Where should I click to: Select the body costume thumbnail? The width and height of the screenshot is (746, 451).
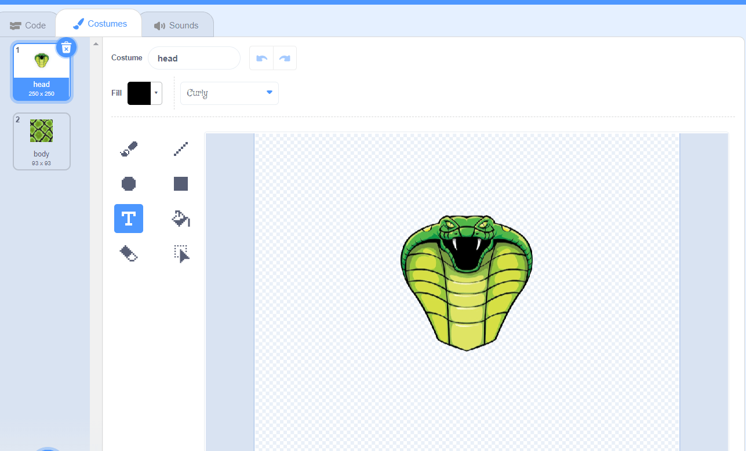42,141
